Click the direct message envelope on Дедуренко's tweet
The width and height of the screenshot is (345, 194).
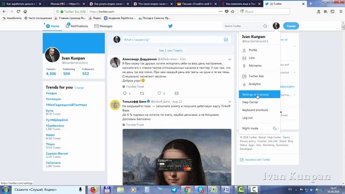click(x=176, y=93)
